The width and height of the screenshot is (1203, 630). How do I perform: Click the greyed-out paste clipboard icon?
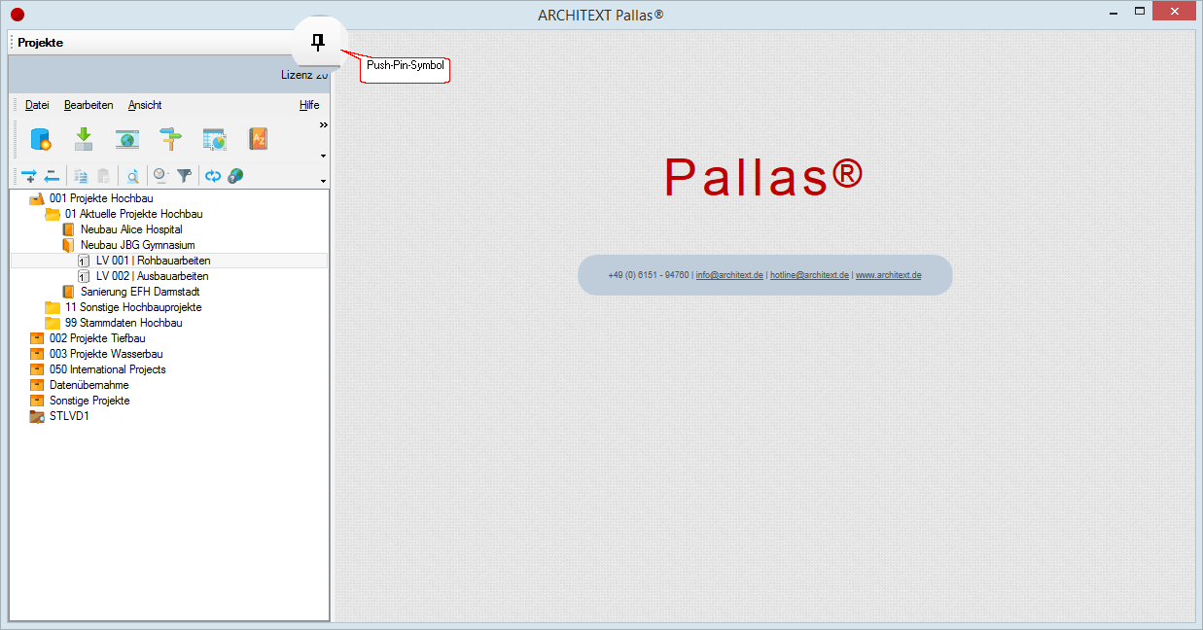[x=103, y=176]
